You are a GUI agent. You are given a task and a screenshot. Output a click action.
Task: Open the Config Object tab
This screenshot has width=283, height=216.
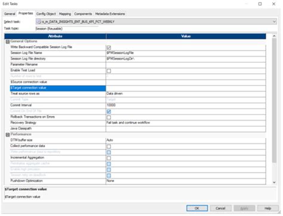[46, 14]
